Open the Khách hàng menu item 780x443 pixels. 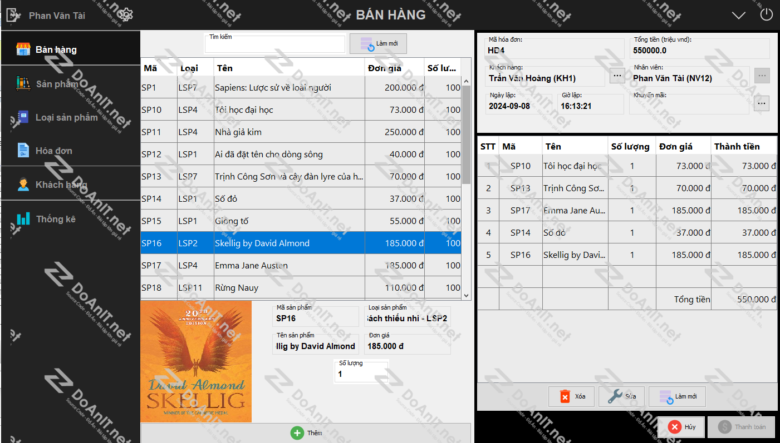[70, 183]
